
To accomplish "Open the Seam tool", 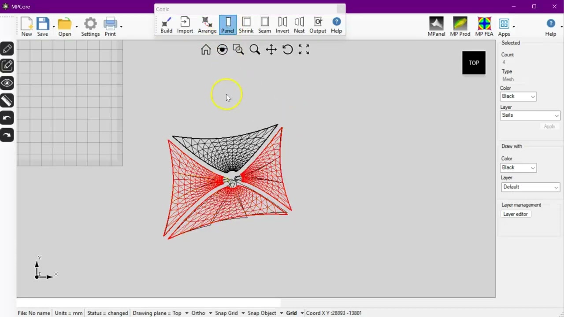I will 264,26.
